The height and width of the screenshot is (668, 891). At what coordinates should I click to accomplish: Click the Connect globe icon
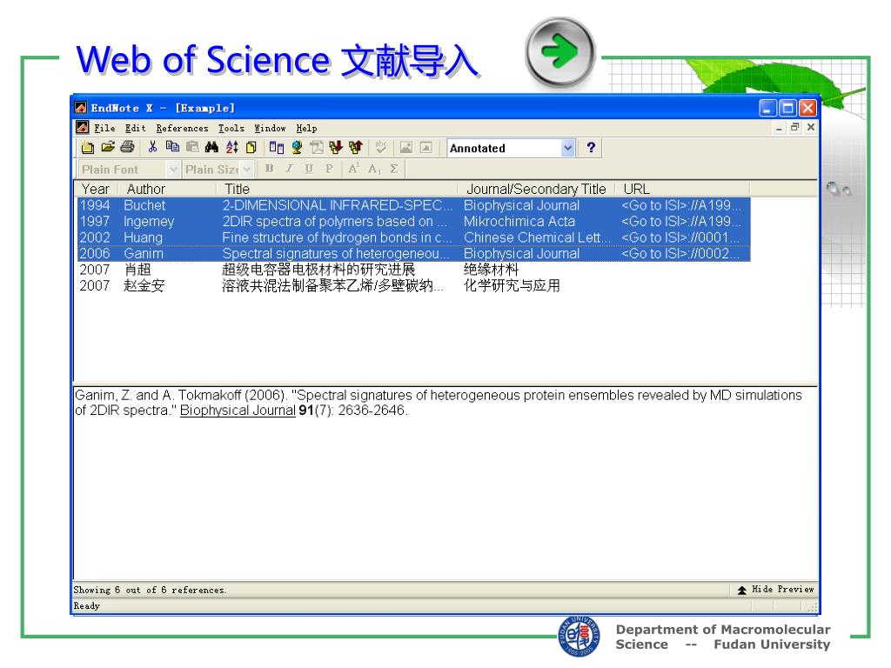297,148
